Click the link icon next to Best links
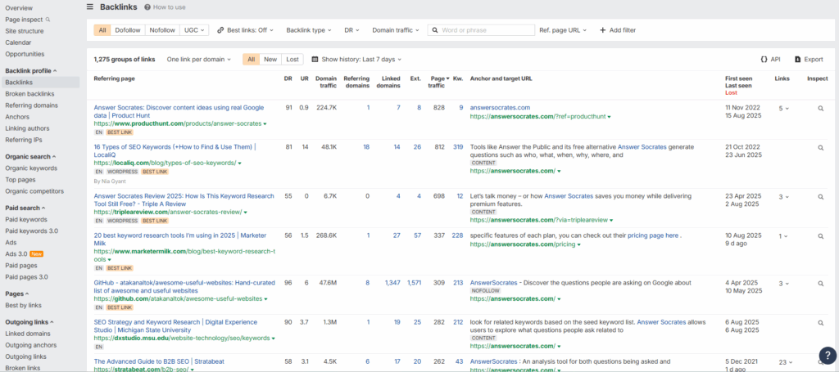Screen dimensions: 839x372 pos(220,30)
